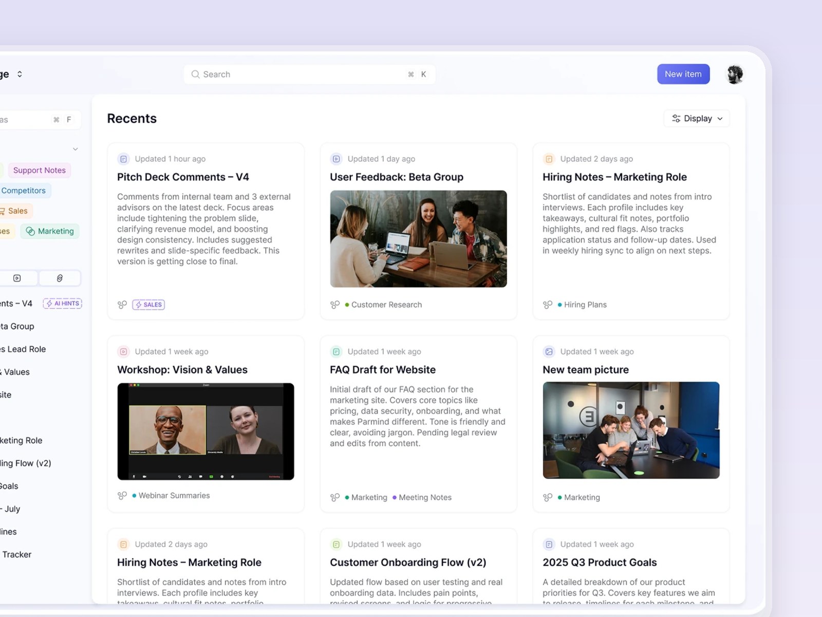Viewport: 822px width, 617px height.
Task: Click document icon on FAQ Draft card
Action: coord(336,352)
